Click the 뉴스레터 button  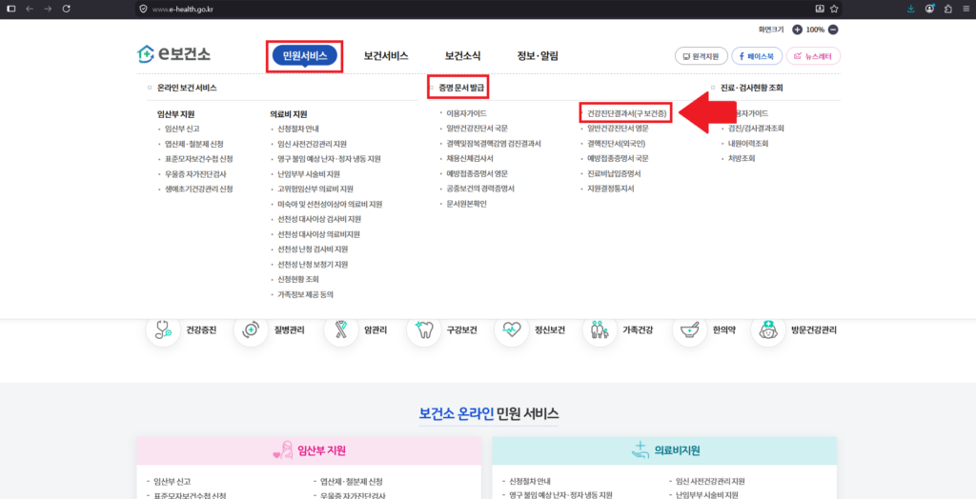(814, 56)
